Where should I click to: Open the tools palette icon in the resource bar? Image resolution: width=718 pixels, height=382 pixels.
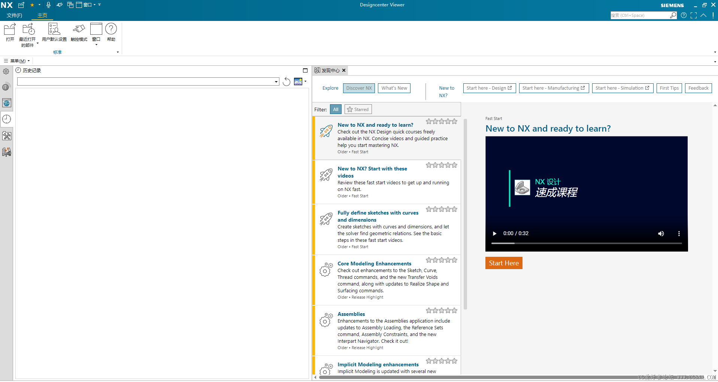click(7, 136)
